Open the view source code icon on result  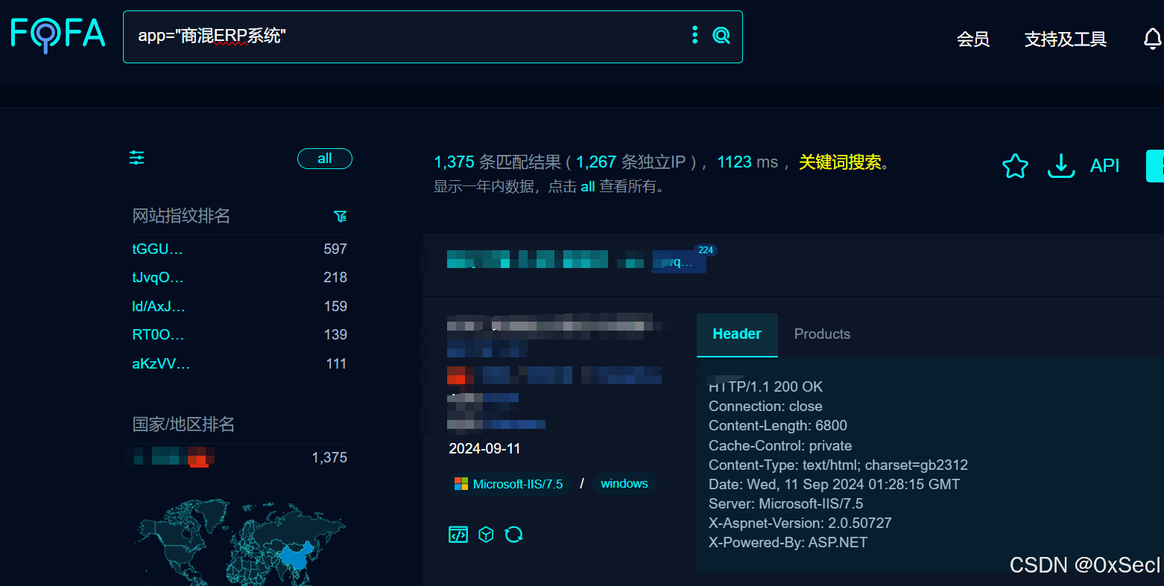[458, 534]
